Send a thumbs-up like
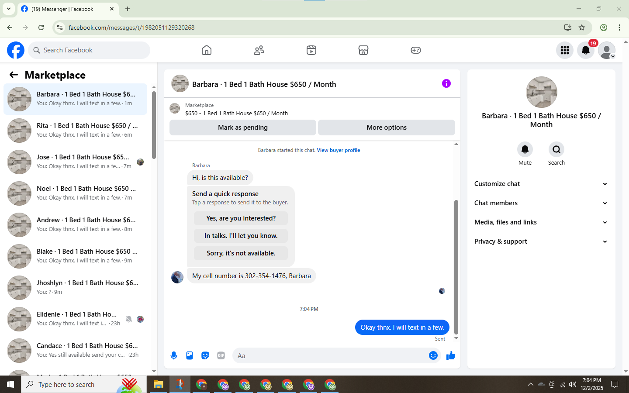 tap(451, 355)
